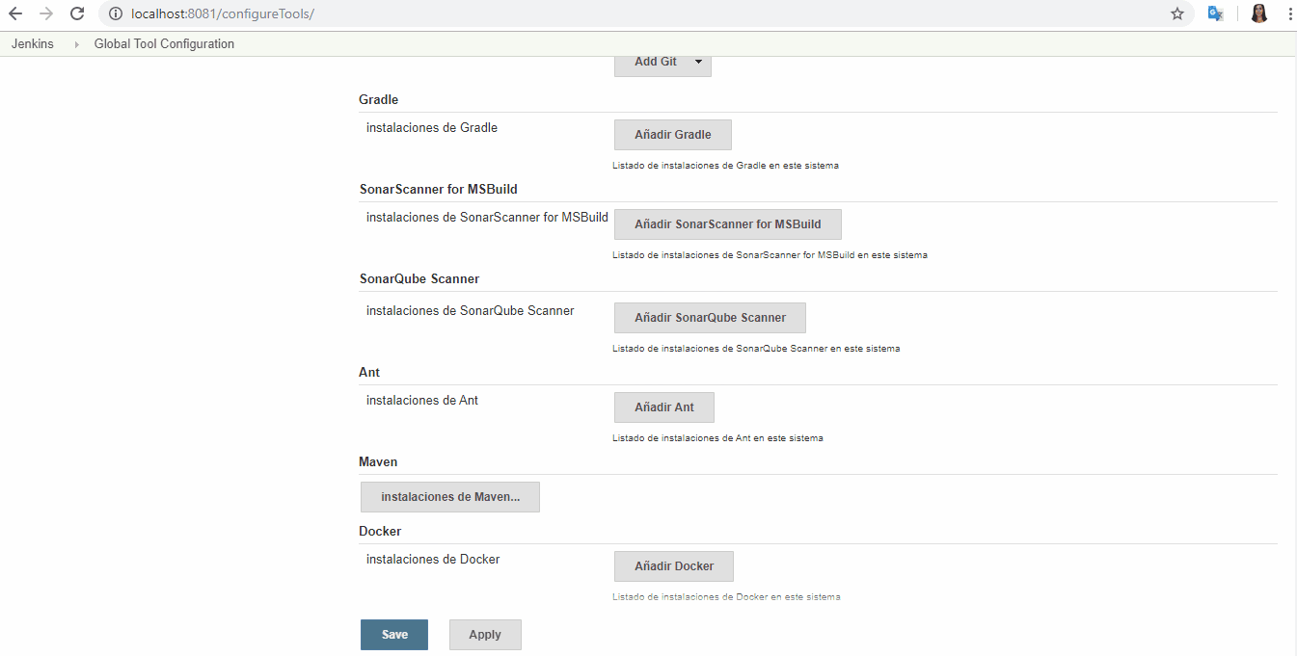The width and height of the screenshot is (1297, 656).
Task: Open the Google Translate extension icon
Action: 1215,13
